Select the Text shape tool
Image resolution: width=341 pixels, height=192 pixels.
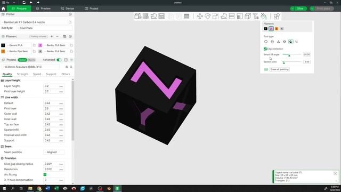256,16
